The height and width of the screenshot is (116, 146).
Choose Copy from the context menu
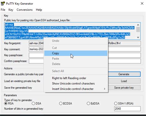[x=76, y=53]
